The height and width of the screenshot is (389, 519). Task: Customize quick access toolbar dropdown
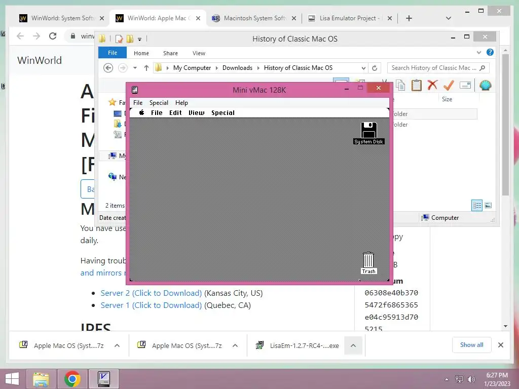coord(140,40)
